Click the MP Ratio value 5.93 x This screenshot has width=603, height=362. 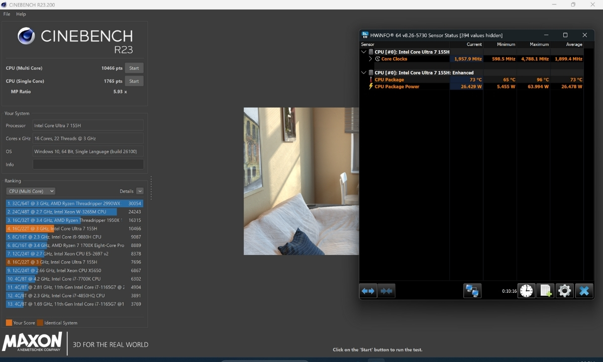(120, 92)
